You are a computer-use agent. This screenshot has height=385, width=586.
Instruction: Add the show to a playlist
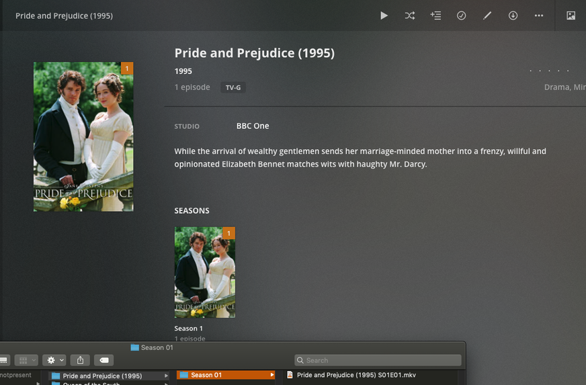click(435, 15)
